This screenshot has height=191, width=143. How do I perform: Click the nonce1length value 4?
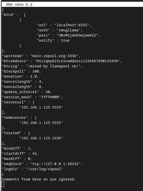pyautogui.click(x=40, y=82)
